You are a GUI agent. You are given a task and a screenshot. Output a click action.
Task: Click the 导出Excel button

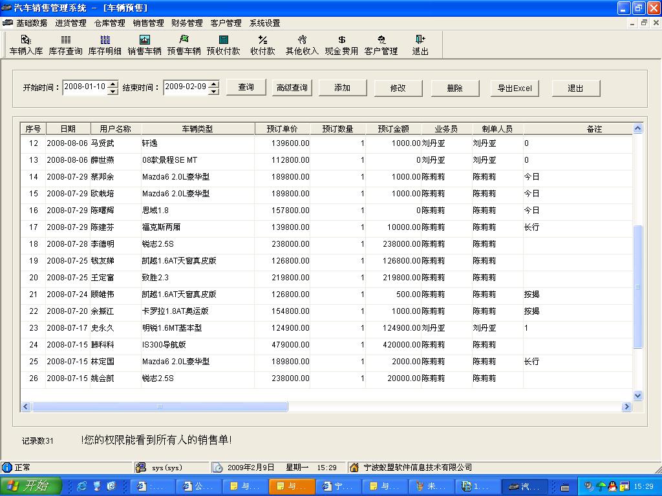(x=515, y=88)
